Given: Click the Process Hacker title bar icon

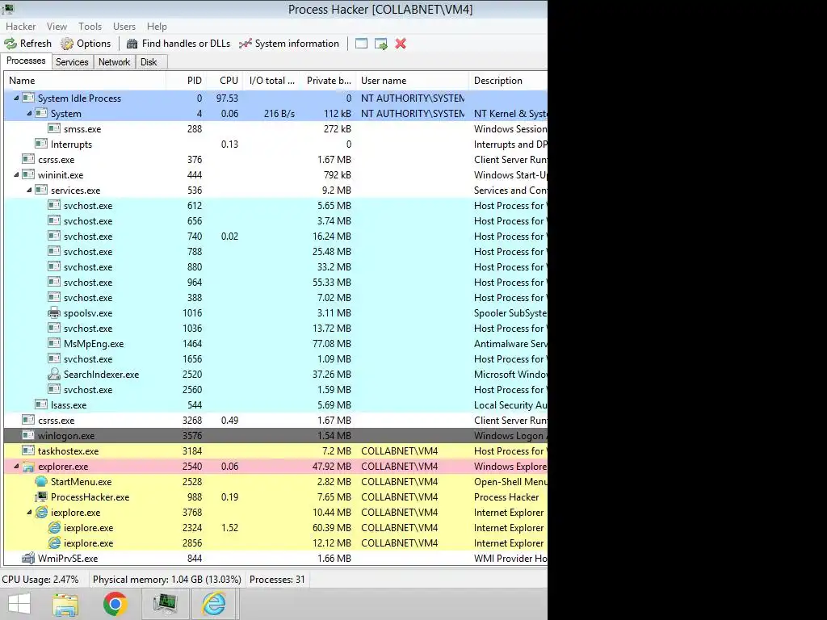Looking at the screenshot, I should (8, 9).
